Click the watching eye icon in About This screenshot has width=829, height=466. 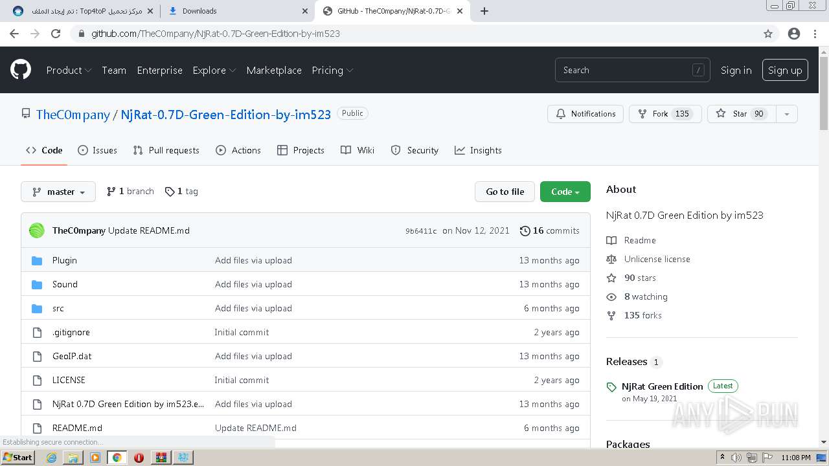tap(611, 296)
